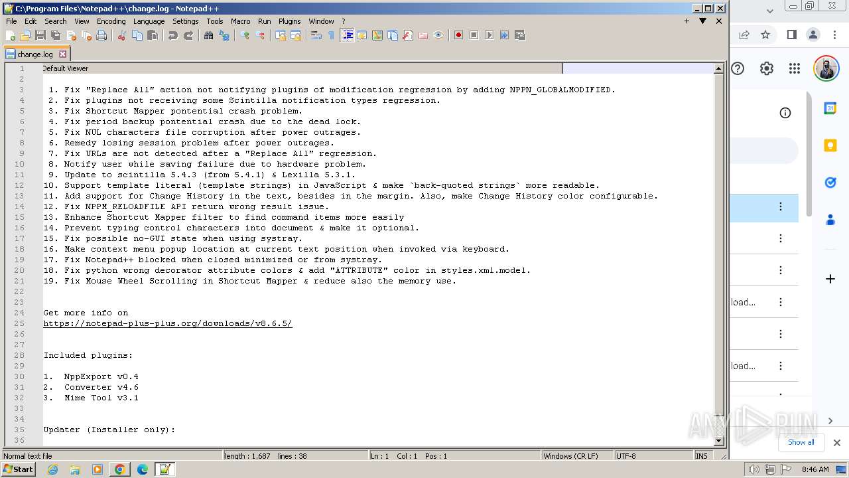849x478 pixels.
Task: Click the Windows (CR LF) status field
Action: [577, 456]
